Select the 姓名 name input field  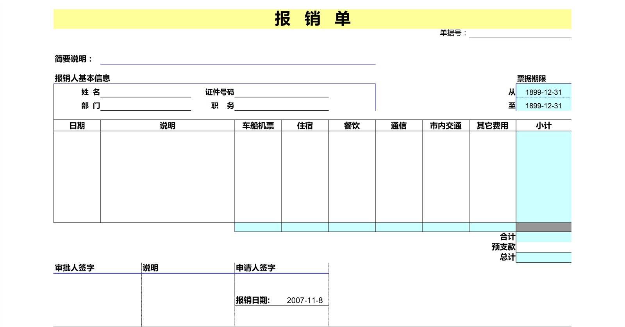pos(145,92)
